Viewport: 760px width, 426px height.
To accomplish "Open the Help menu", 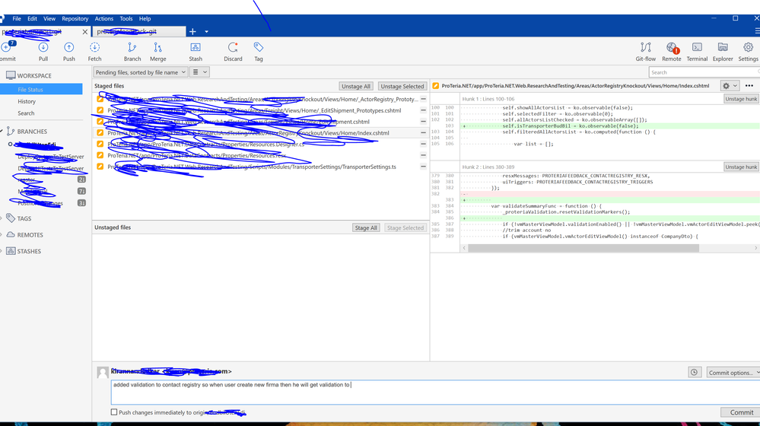I will 145,18.
